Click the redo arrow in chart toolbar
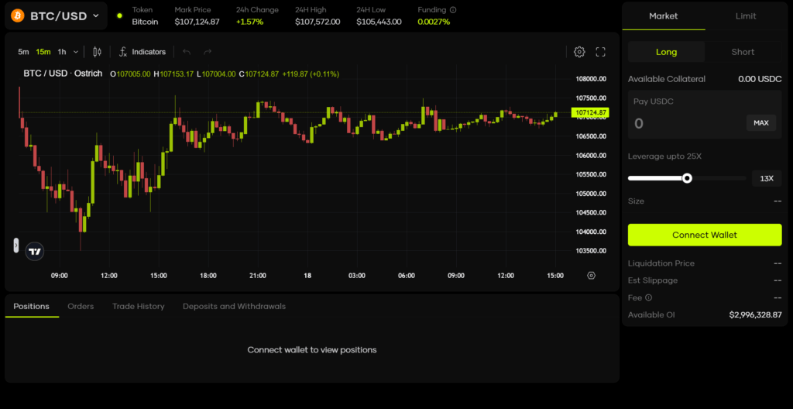Image resolution: width=793 pixels, height=409 pixels. click(208, 52)
